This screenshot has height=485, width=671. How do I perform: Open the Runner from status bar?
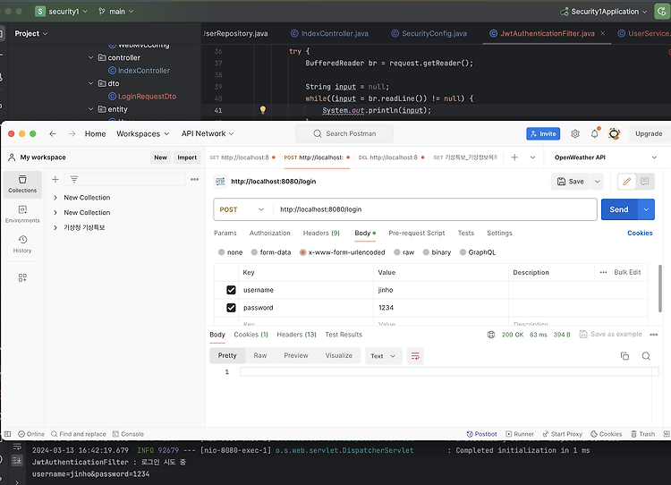coord(520,434)
